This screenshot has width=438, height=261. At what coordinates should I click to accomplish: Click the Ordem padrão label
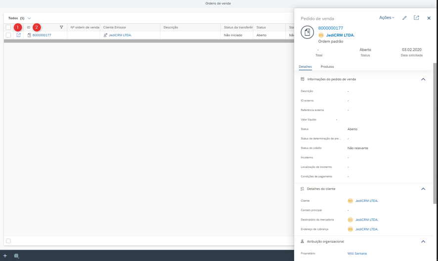(x=330, y=42)
